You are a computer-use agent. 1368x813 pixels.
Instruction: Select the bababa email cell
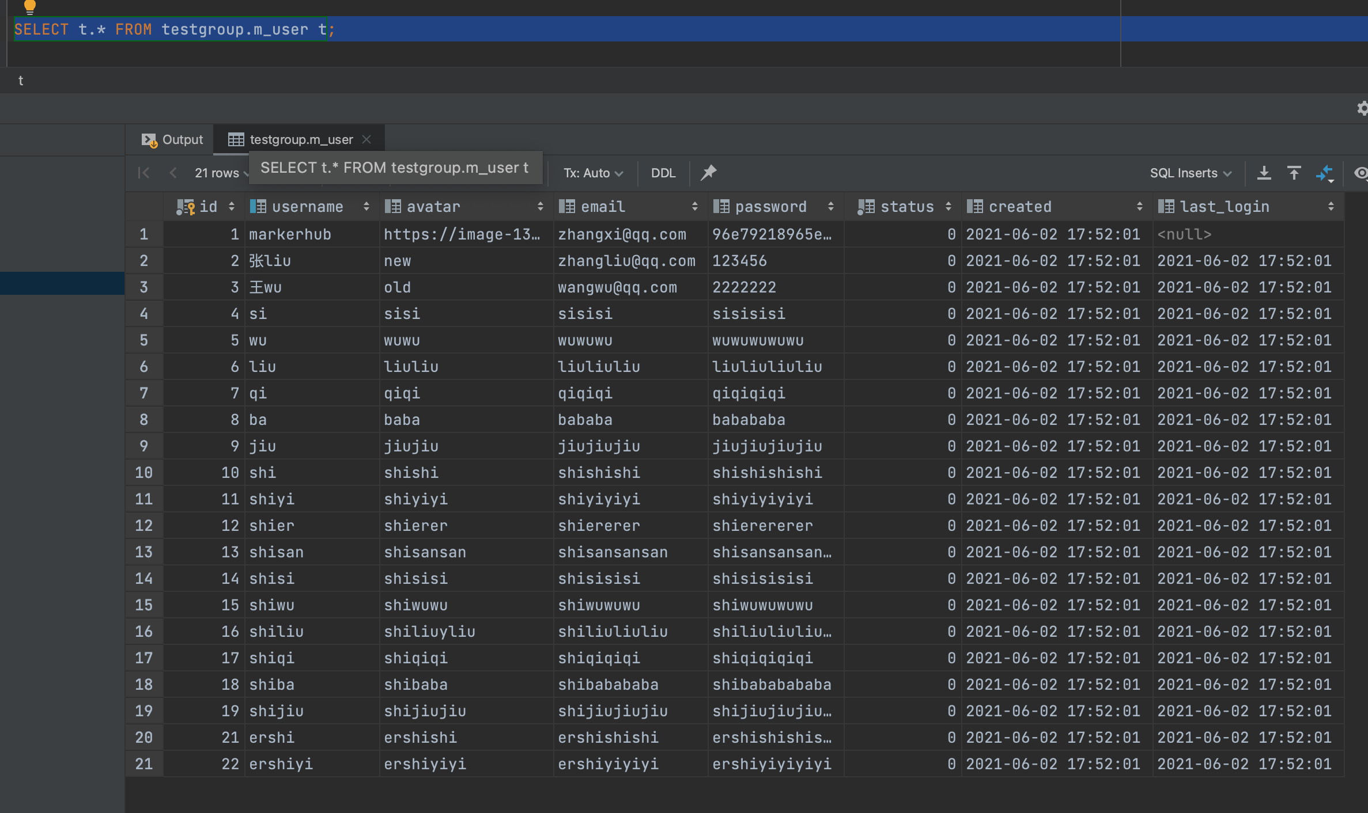(630, 420)
